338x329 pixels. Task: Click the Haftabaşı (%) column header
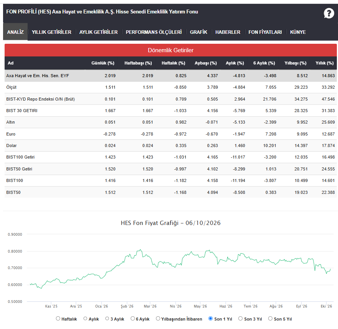click(x=138, y=63)
